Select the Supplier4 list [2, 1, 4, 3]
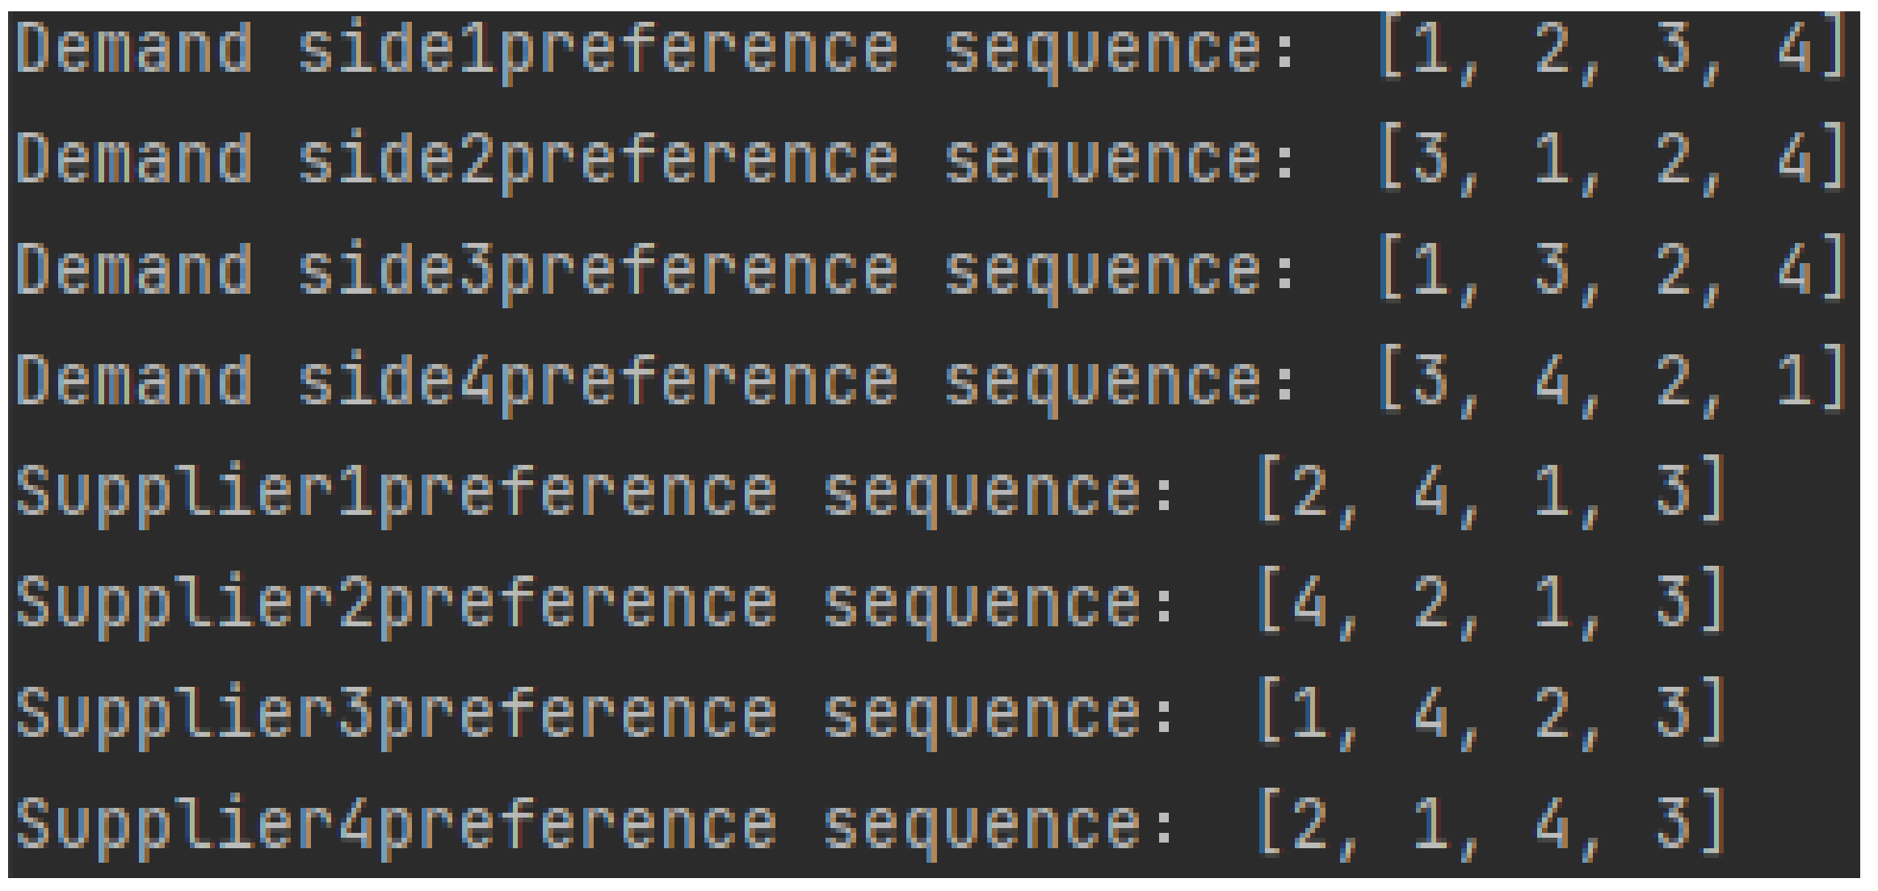Viewport: 1878px width, 891px height. pyautogui.click(x=1490, y=825)
